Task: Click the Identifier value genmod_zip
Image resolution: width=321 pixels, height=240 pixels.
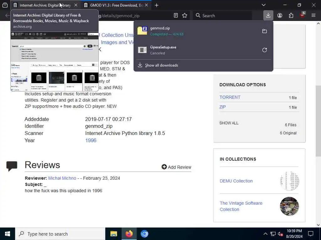Action: tap(99, 126)
